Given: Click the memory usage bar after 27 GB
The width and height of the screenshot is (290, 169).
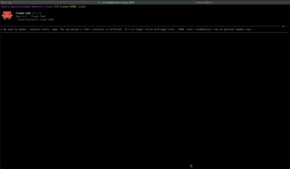Looking at the screenshot, I should [54, 2].
